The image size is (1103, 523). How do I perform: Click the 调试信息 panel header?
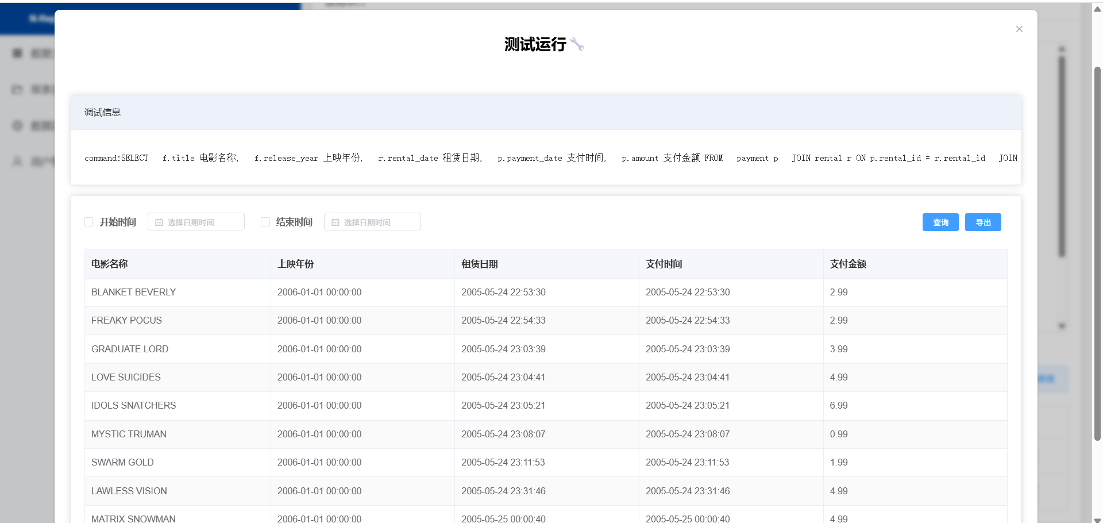[x=103, y=113]
